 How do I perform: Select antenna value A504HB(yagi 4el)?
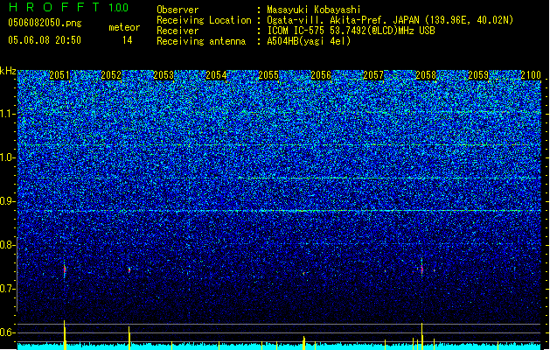click(x=309, y=41)
